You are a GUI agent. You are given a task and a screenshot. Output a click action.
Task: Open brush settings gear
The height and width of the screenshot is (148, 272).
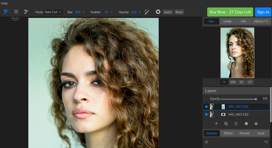158,12
